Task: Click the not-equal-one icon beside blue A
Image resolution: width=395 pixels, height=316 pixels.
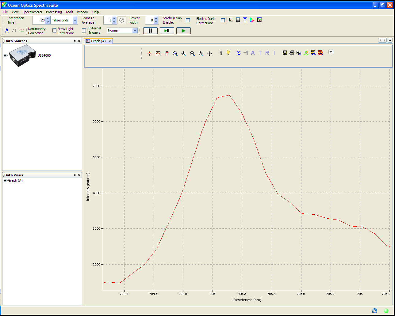Action: click(x=14, y=30)
